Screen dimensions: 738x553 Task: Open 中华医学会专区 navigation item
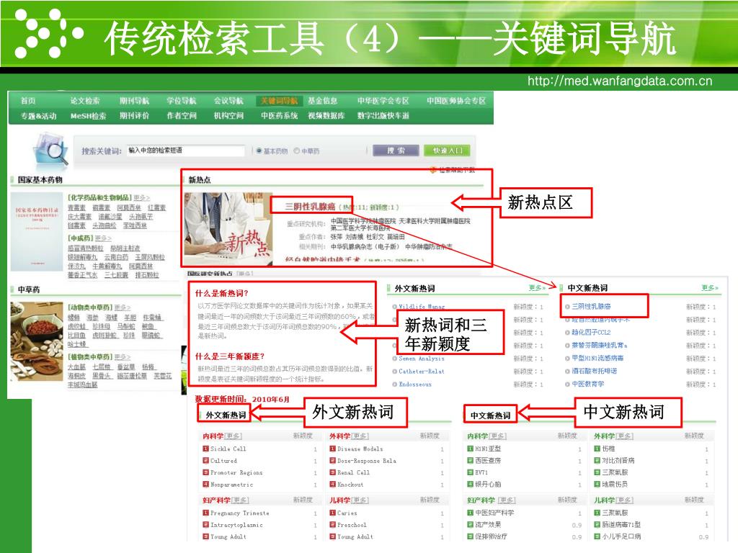pyautogui.click(x=383, y=101)
